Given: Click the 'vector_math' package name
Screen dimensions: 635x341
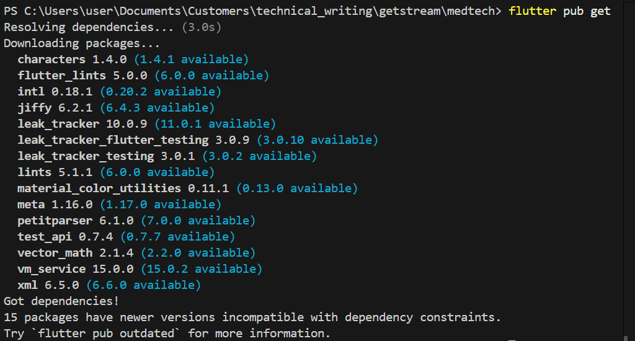Looking at the screenshot, I should (x=55, y=253).
